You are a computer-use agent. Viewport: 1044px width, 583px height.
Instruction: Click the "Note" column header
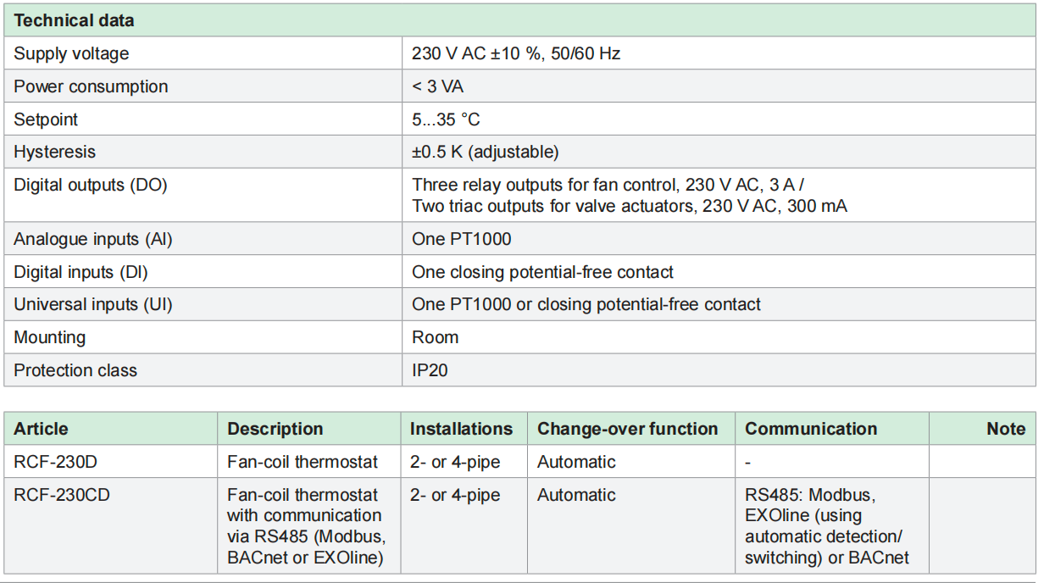click(x=1006, y=429)
